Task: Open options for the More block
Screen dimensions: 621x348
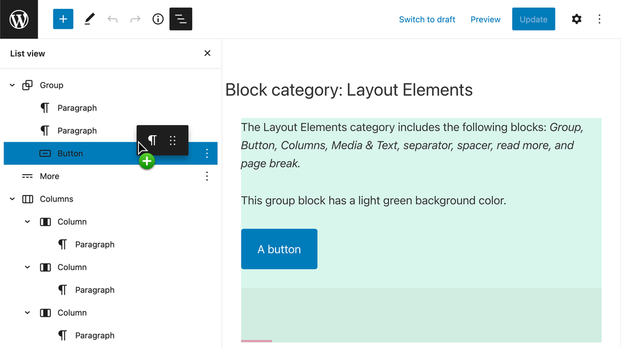Action: click(x=207, y=176)
